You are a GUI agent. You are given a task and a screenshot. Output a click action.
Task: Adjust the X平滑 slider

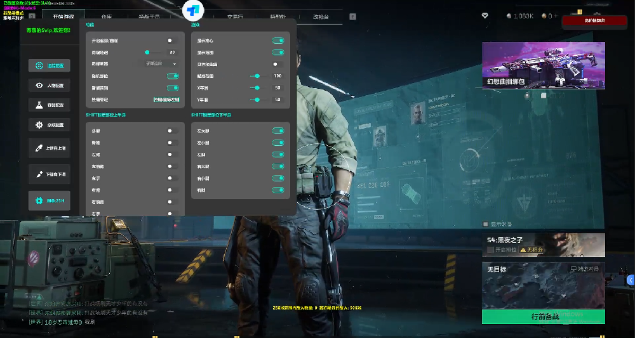[x=258, y=88]
